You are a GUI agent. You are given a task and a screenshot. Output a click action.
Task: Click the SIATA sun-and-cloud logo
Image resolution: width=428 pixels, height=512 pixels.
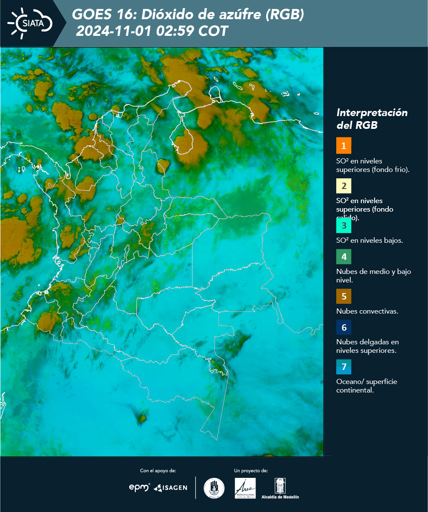[x=30, y=23]
